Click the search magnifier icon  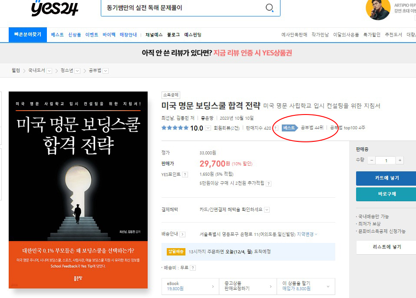point(269,8)
